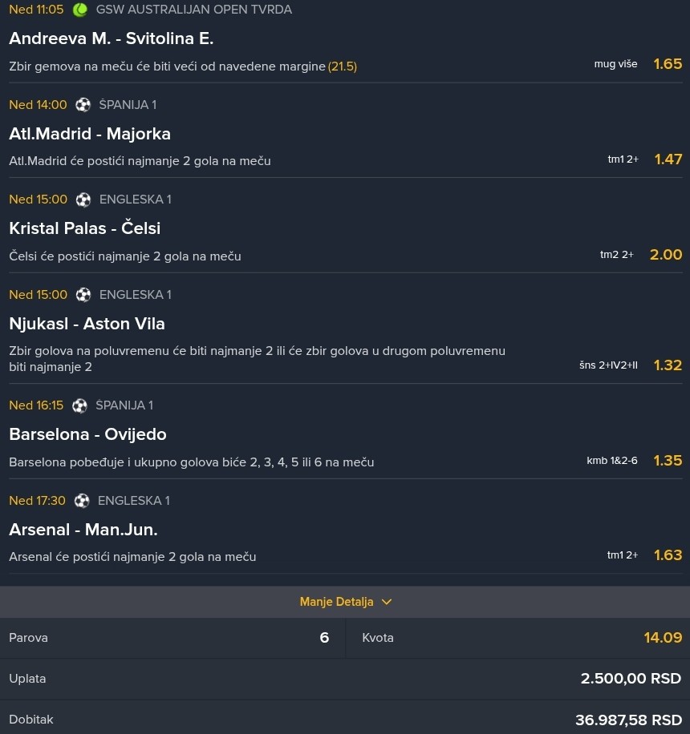Select the Kristal Palas - Čelsi match title

85,228
